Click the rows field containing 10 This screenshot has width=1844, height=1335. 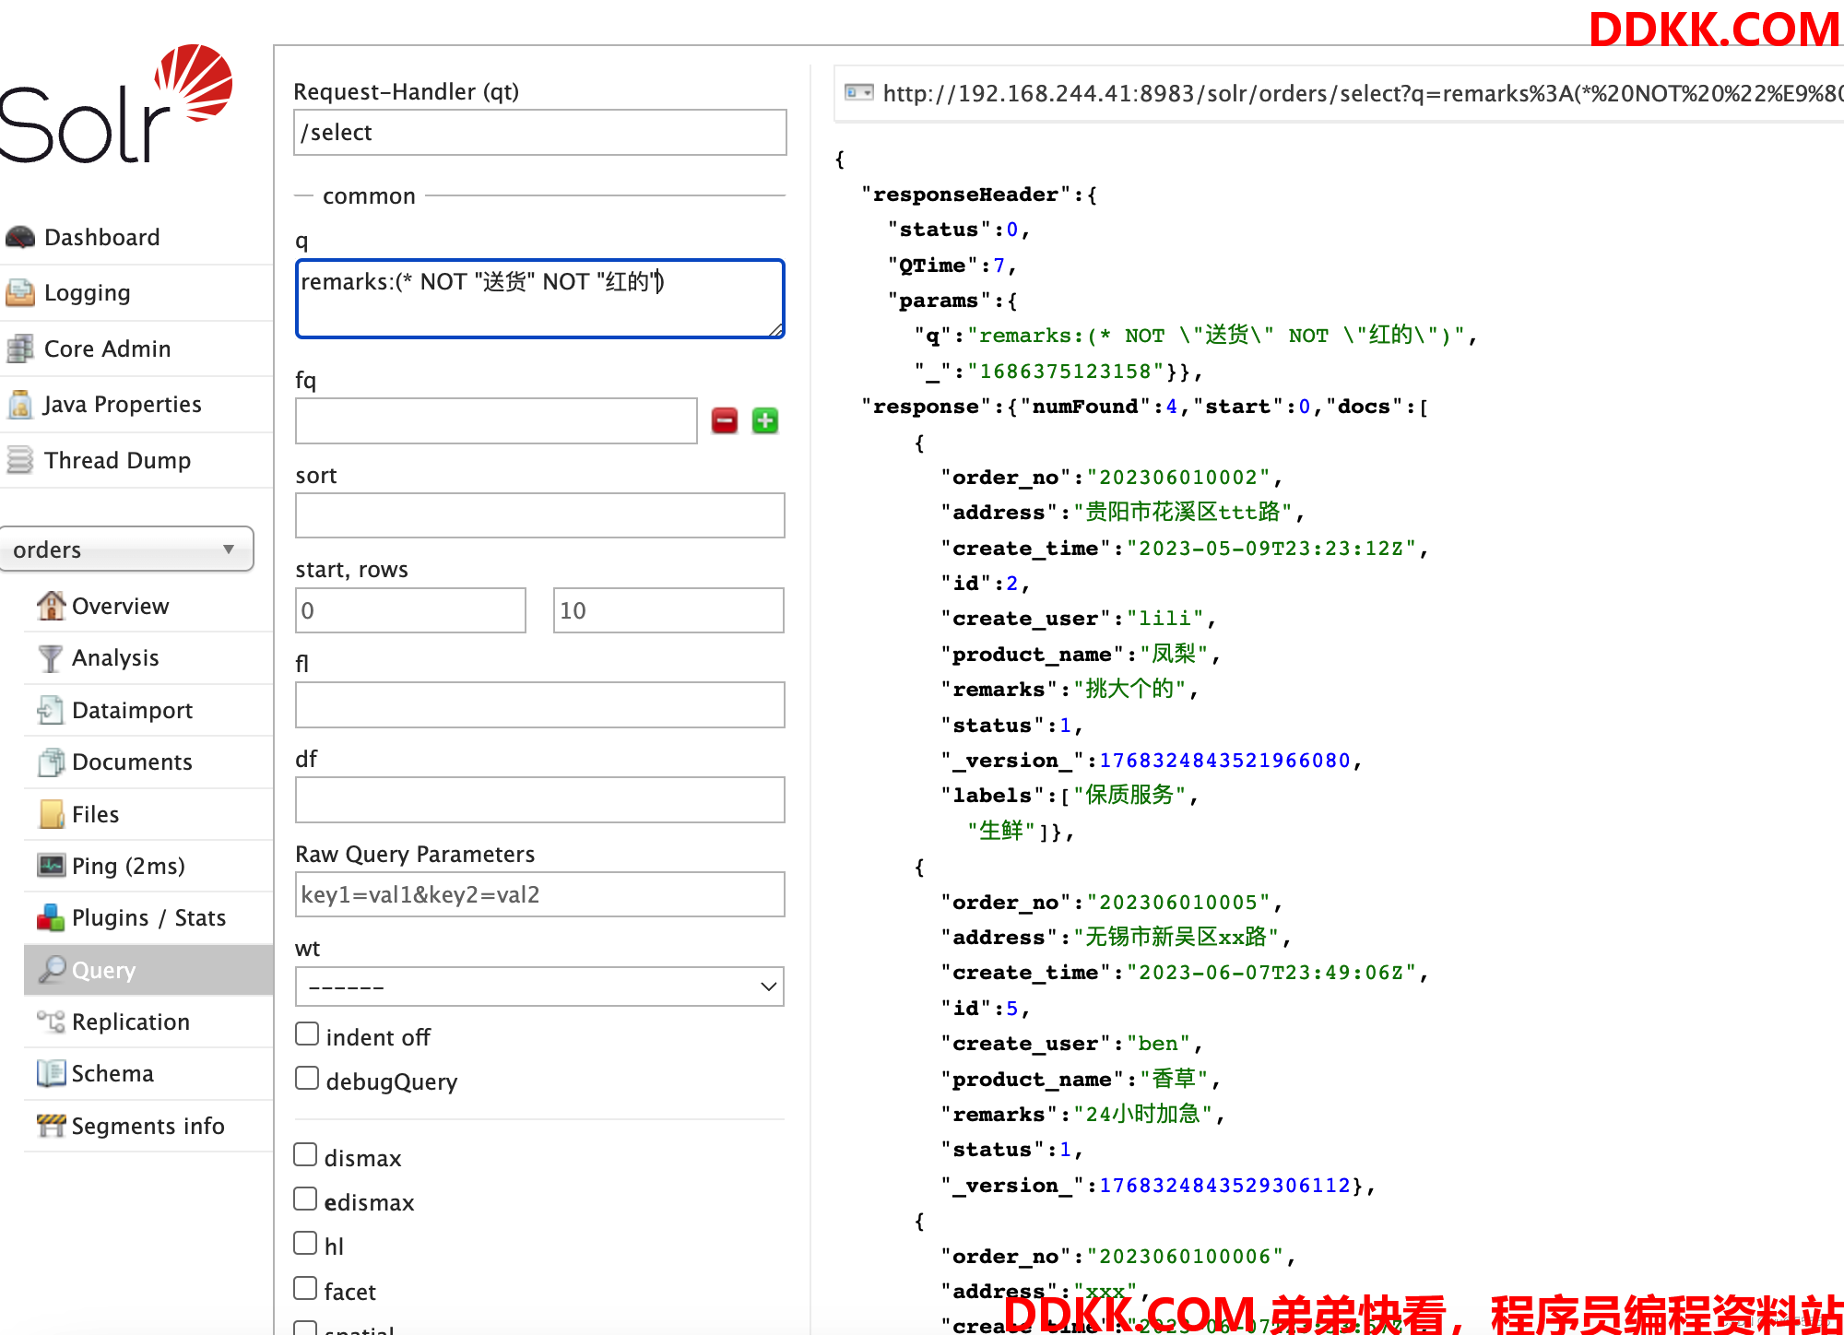point(668,610)
